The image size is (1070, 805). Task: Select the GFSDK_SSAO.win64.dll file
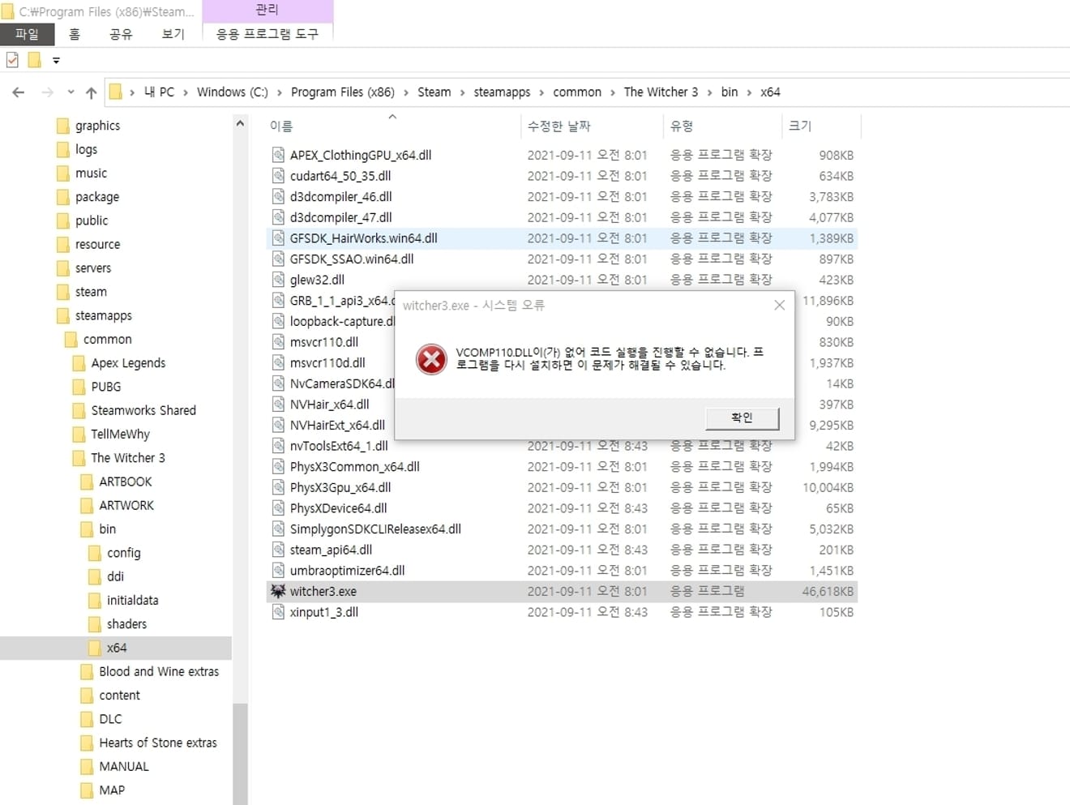[352, 259]
